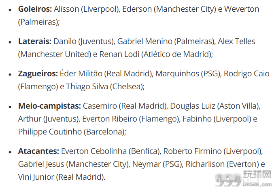Click the bullet before Atacantes
This screenshot has width=272, height=187.
(x=10, y=152)
